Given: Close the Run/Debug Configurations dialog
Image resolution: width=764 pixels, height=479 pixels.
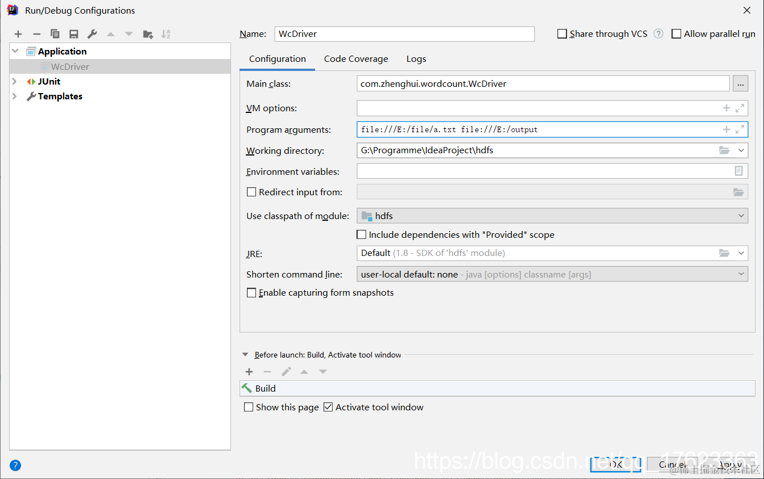Looking at the screenshot, I should (747, 10).
